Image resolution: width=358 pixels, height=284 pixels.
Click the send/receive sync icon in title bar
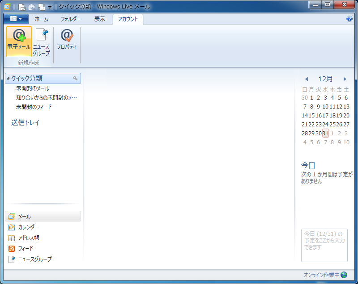(42, 7)
